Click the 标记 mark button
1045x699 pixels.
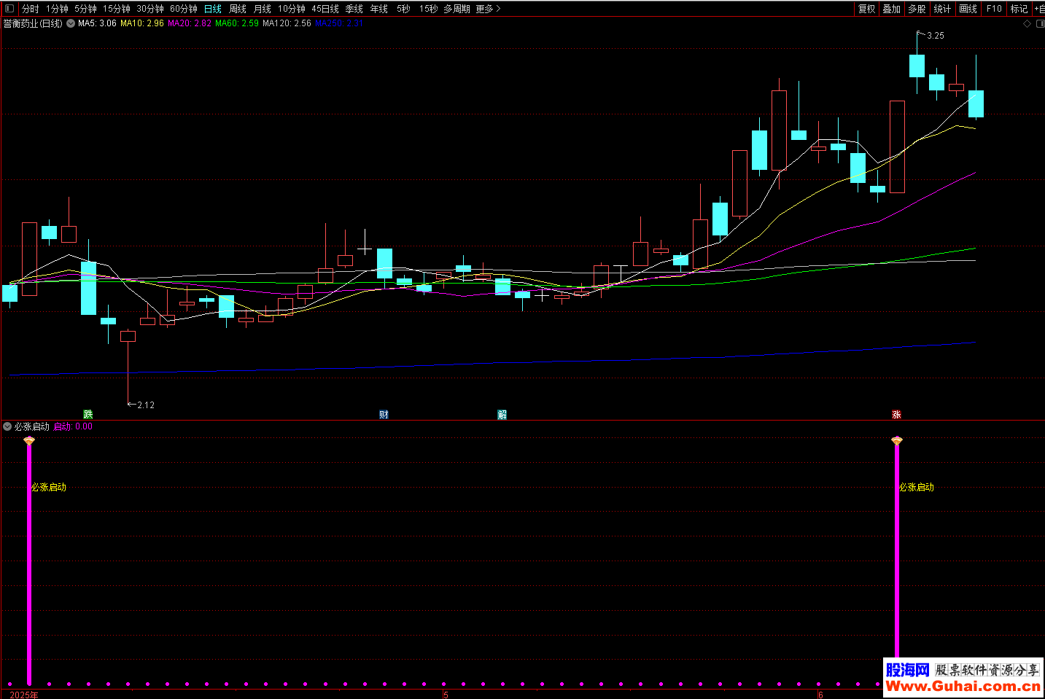[x=1019, y=9]
